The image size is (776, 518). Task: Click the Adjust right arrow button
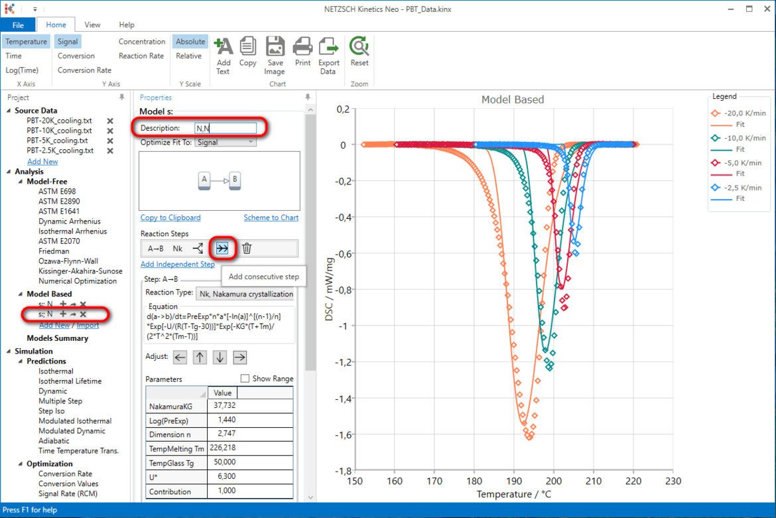[x=239, y=357]
